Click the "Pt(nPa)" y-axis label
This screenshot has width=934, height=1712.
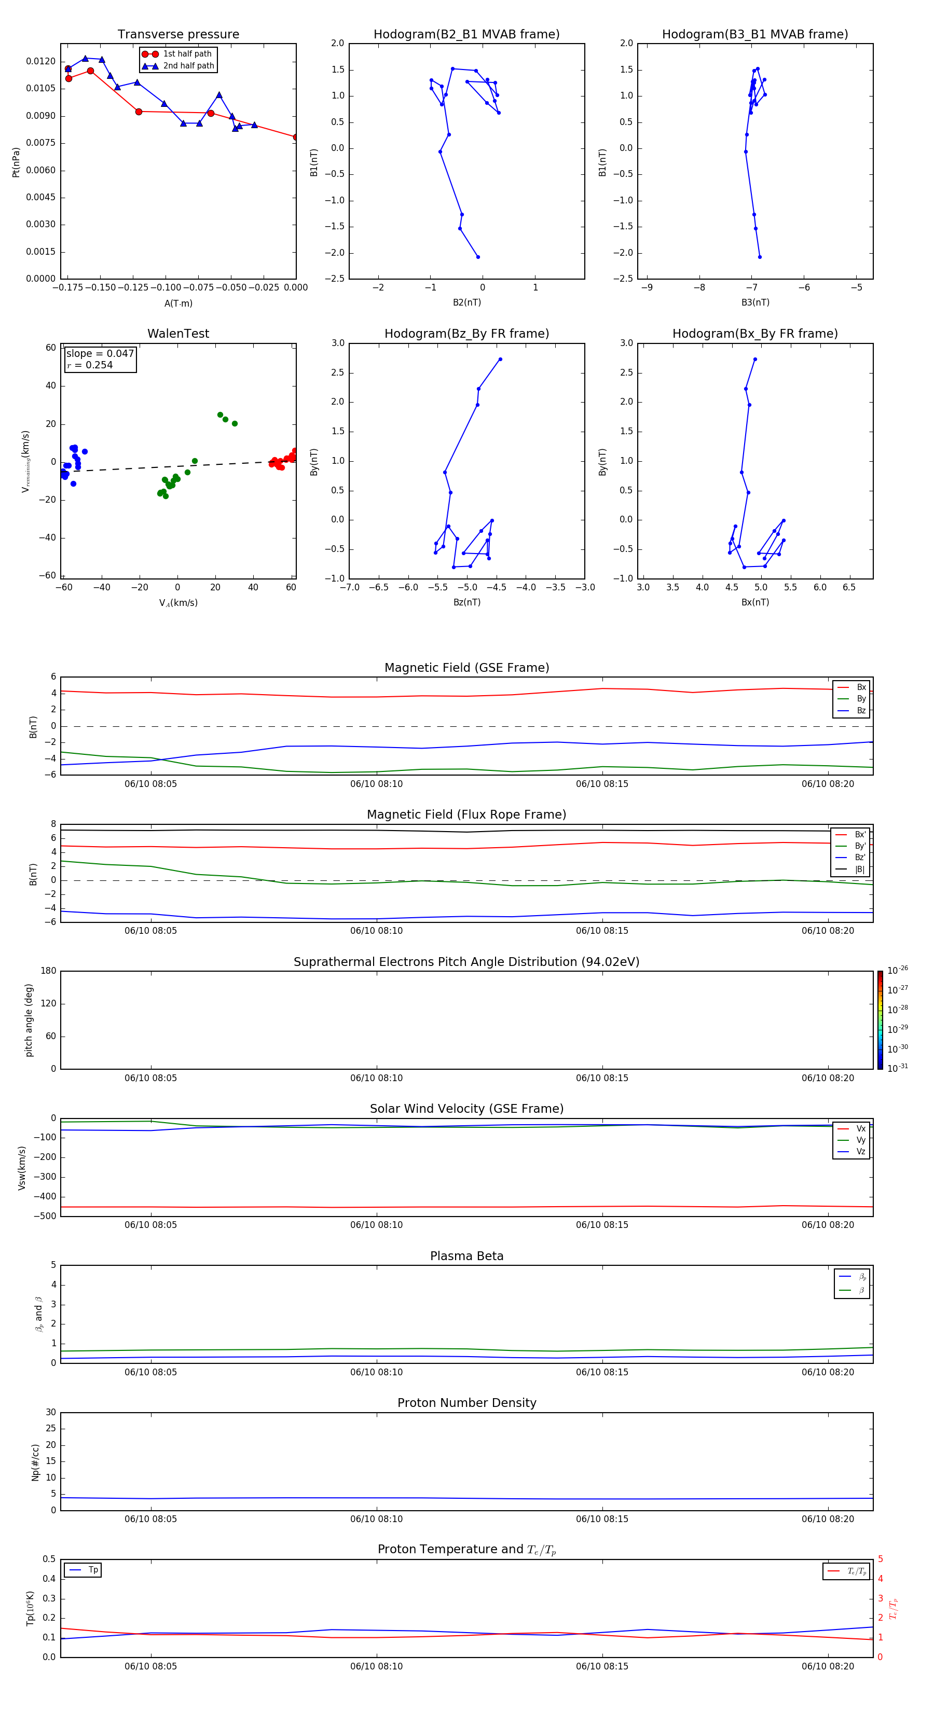pyautogui.click(x=16, y=162)
